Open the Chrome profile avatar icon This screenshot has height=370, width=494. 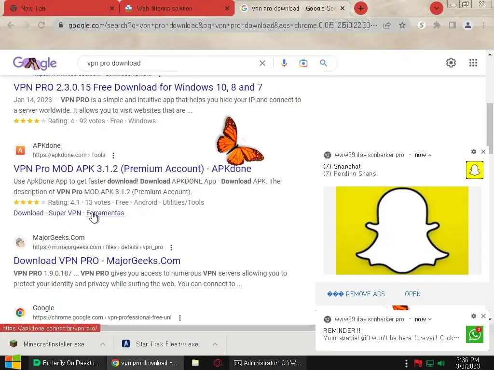tap(468, 26)
